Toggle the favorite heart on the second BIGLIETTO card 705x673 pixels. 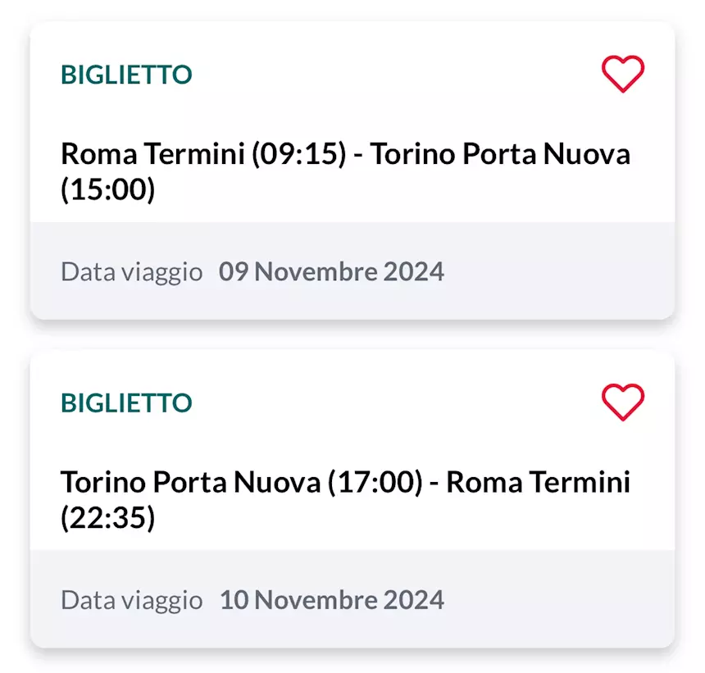(622, 401)
